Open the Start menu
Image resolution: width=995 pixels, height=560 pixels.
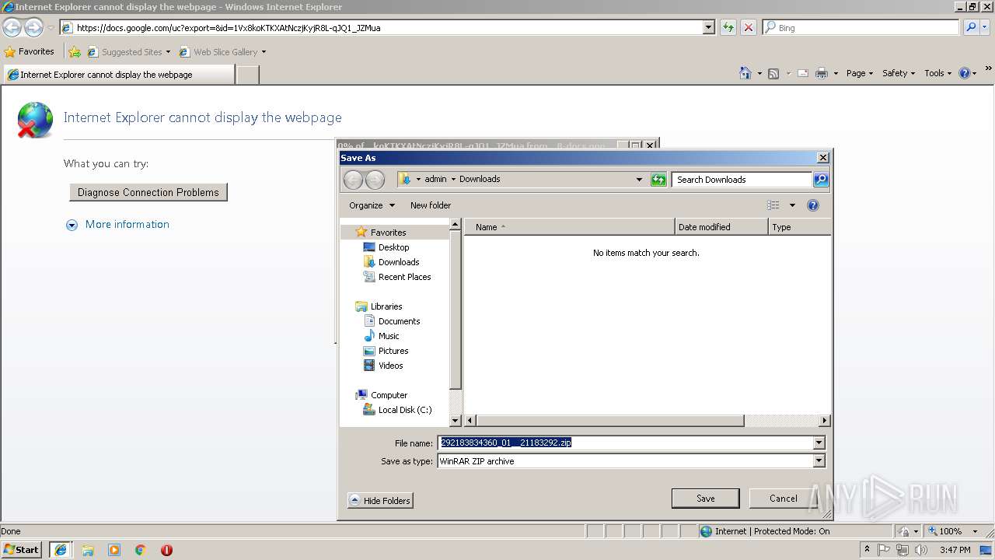[x=22, y=550]
